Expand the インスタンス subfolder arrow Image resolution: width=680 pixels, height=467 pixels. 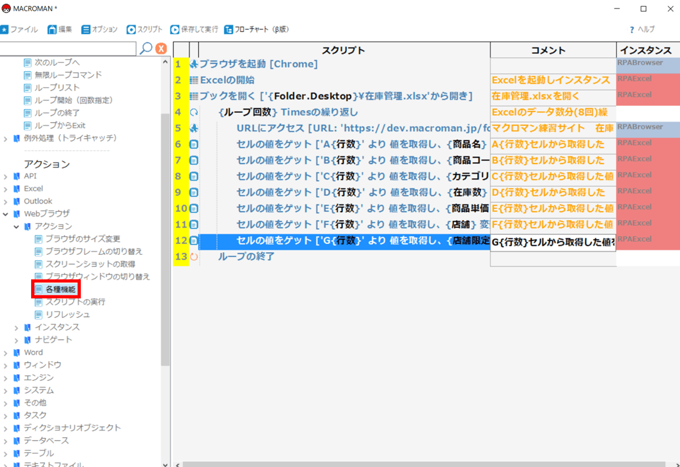tap(16, 327)
